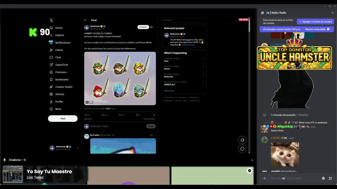Open the emoji picker in Discord
The image size is (337, 189).
tap(323, 178)
